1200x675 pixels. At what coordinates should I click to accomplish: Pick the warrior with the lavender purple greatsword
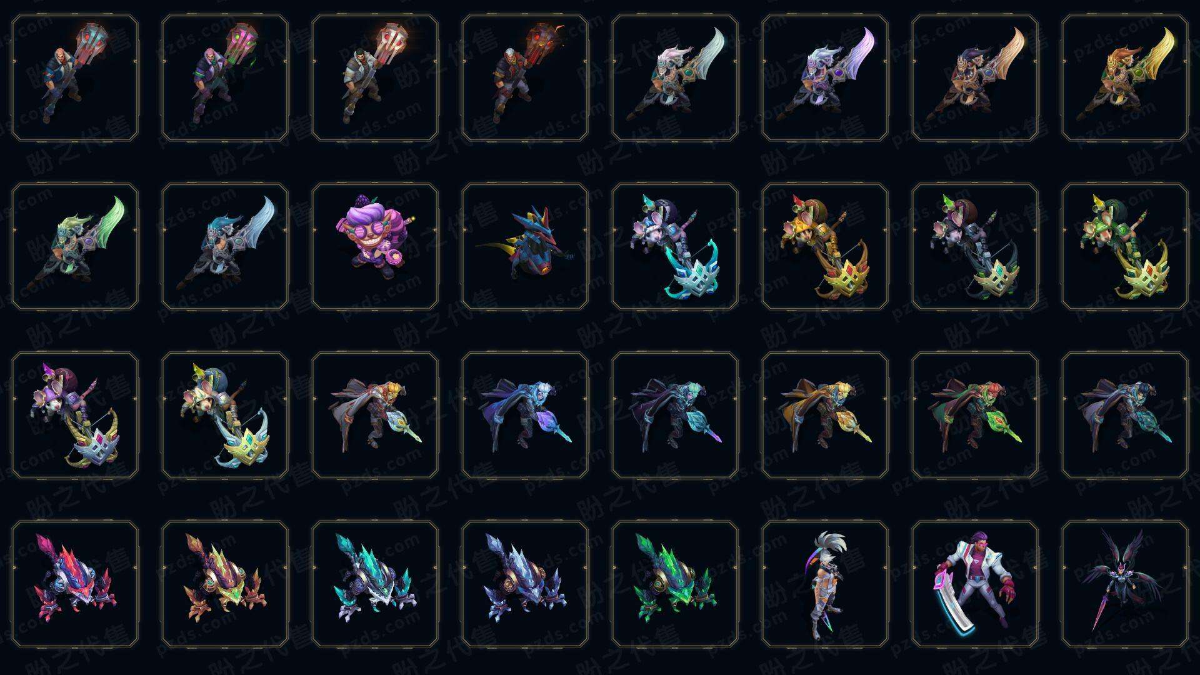tap(825, 77)
